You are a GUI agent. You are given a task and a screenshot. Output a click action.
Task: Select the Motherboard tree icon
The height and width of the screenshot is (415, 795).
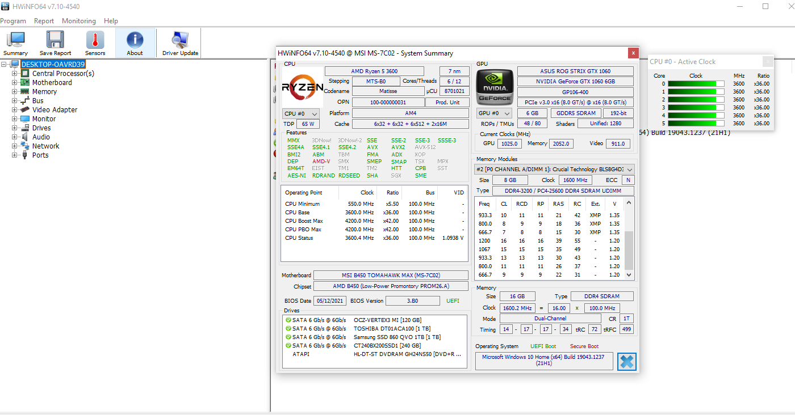pos(25,82)
